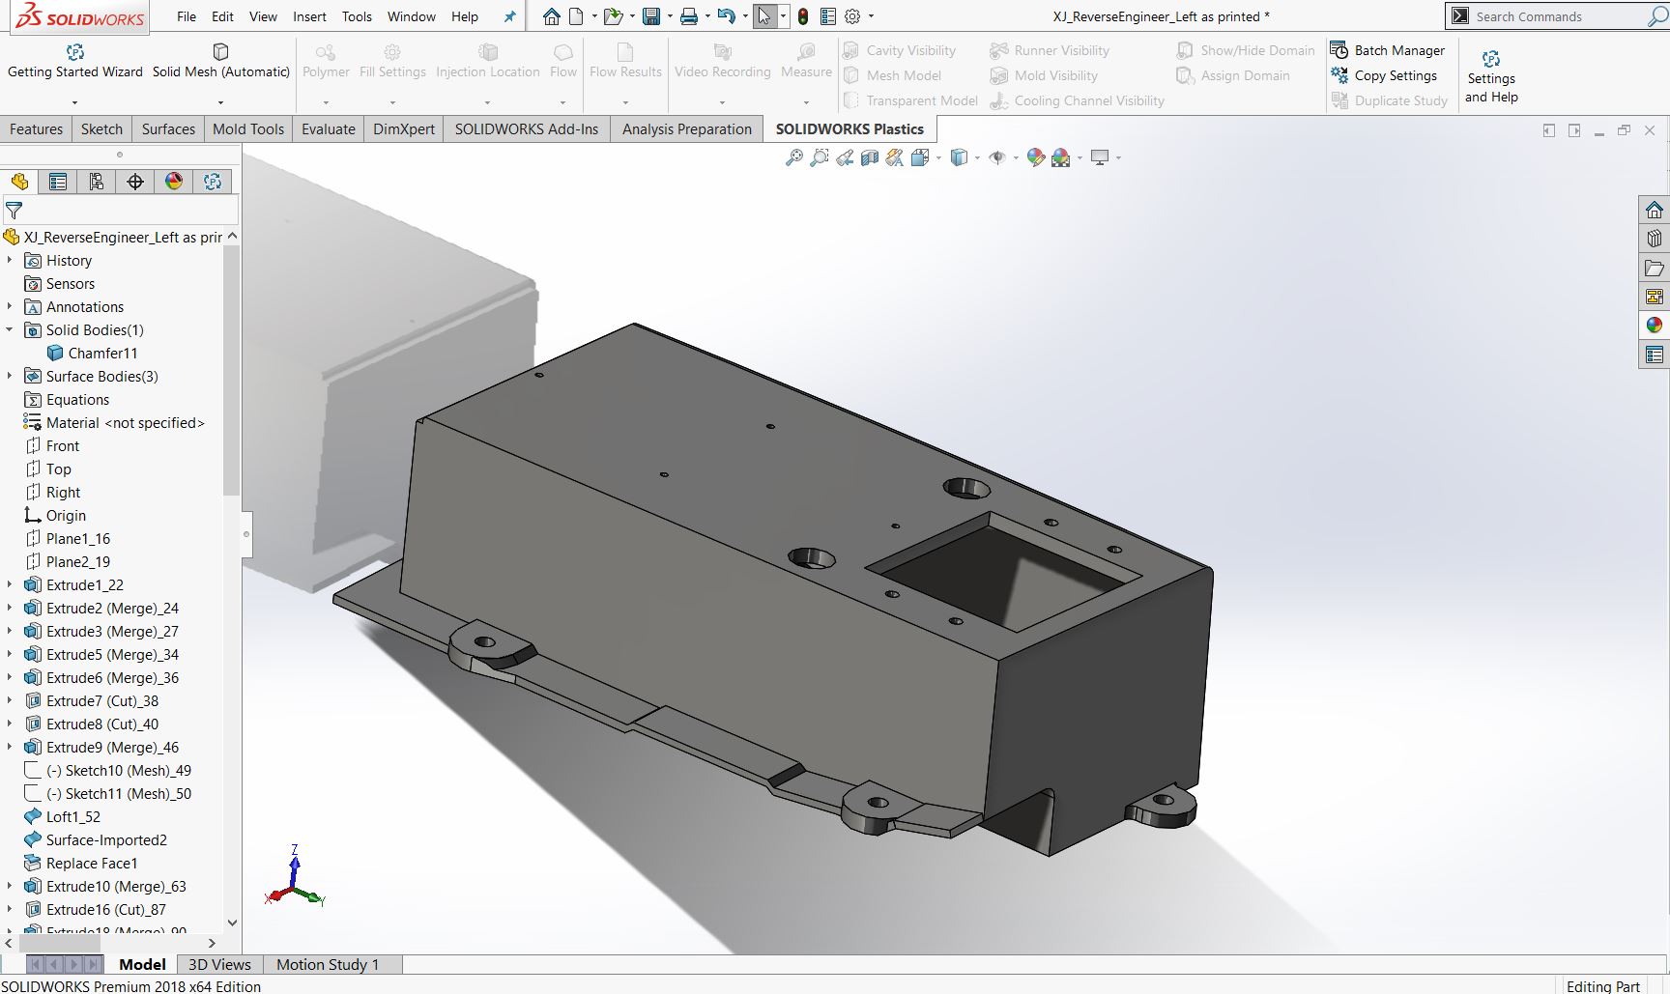This screenshot has height=994, width=1670.
Task: Expand the Extrude1_22 feature
Action: 10,584
